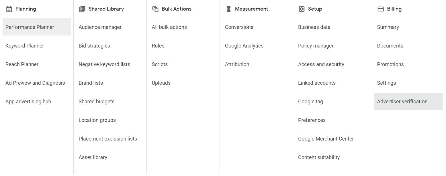View Billing Promotions

tap(390, 64)
